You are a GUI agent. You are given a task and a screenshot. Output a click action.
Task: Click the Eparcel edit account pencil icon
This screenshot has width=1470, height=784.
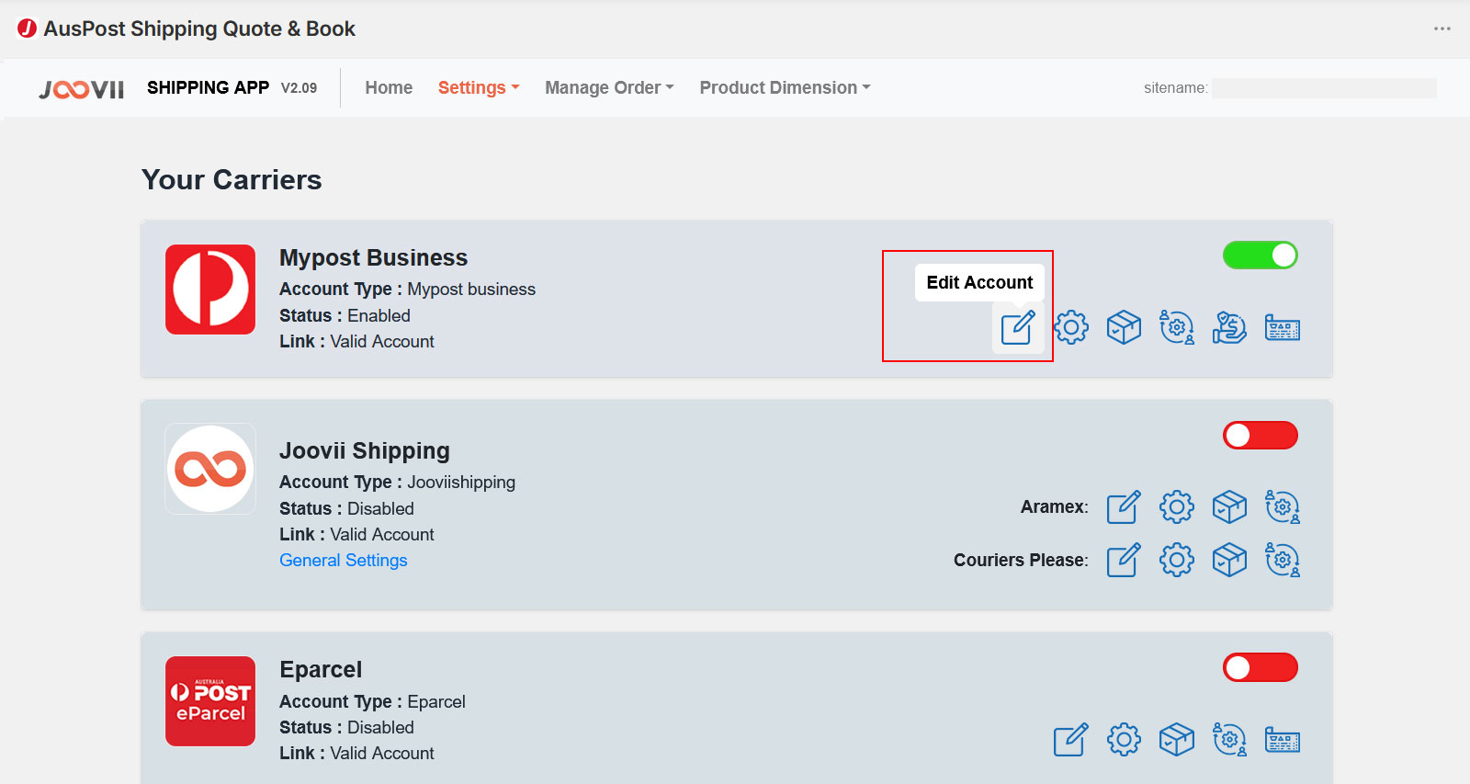coord(1070,739)
